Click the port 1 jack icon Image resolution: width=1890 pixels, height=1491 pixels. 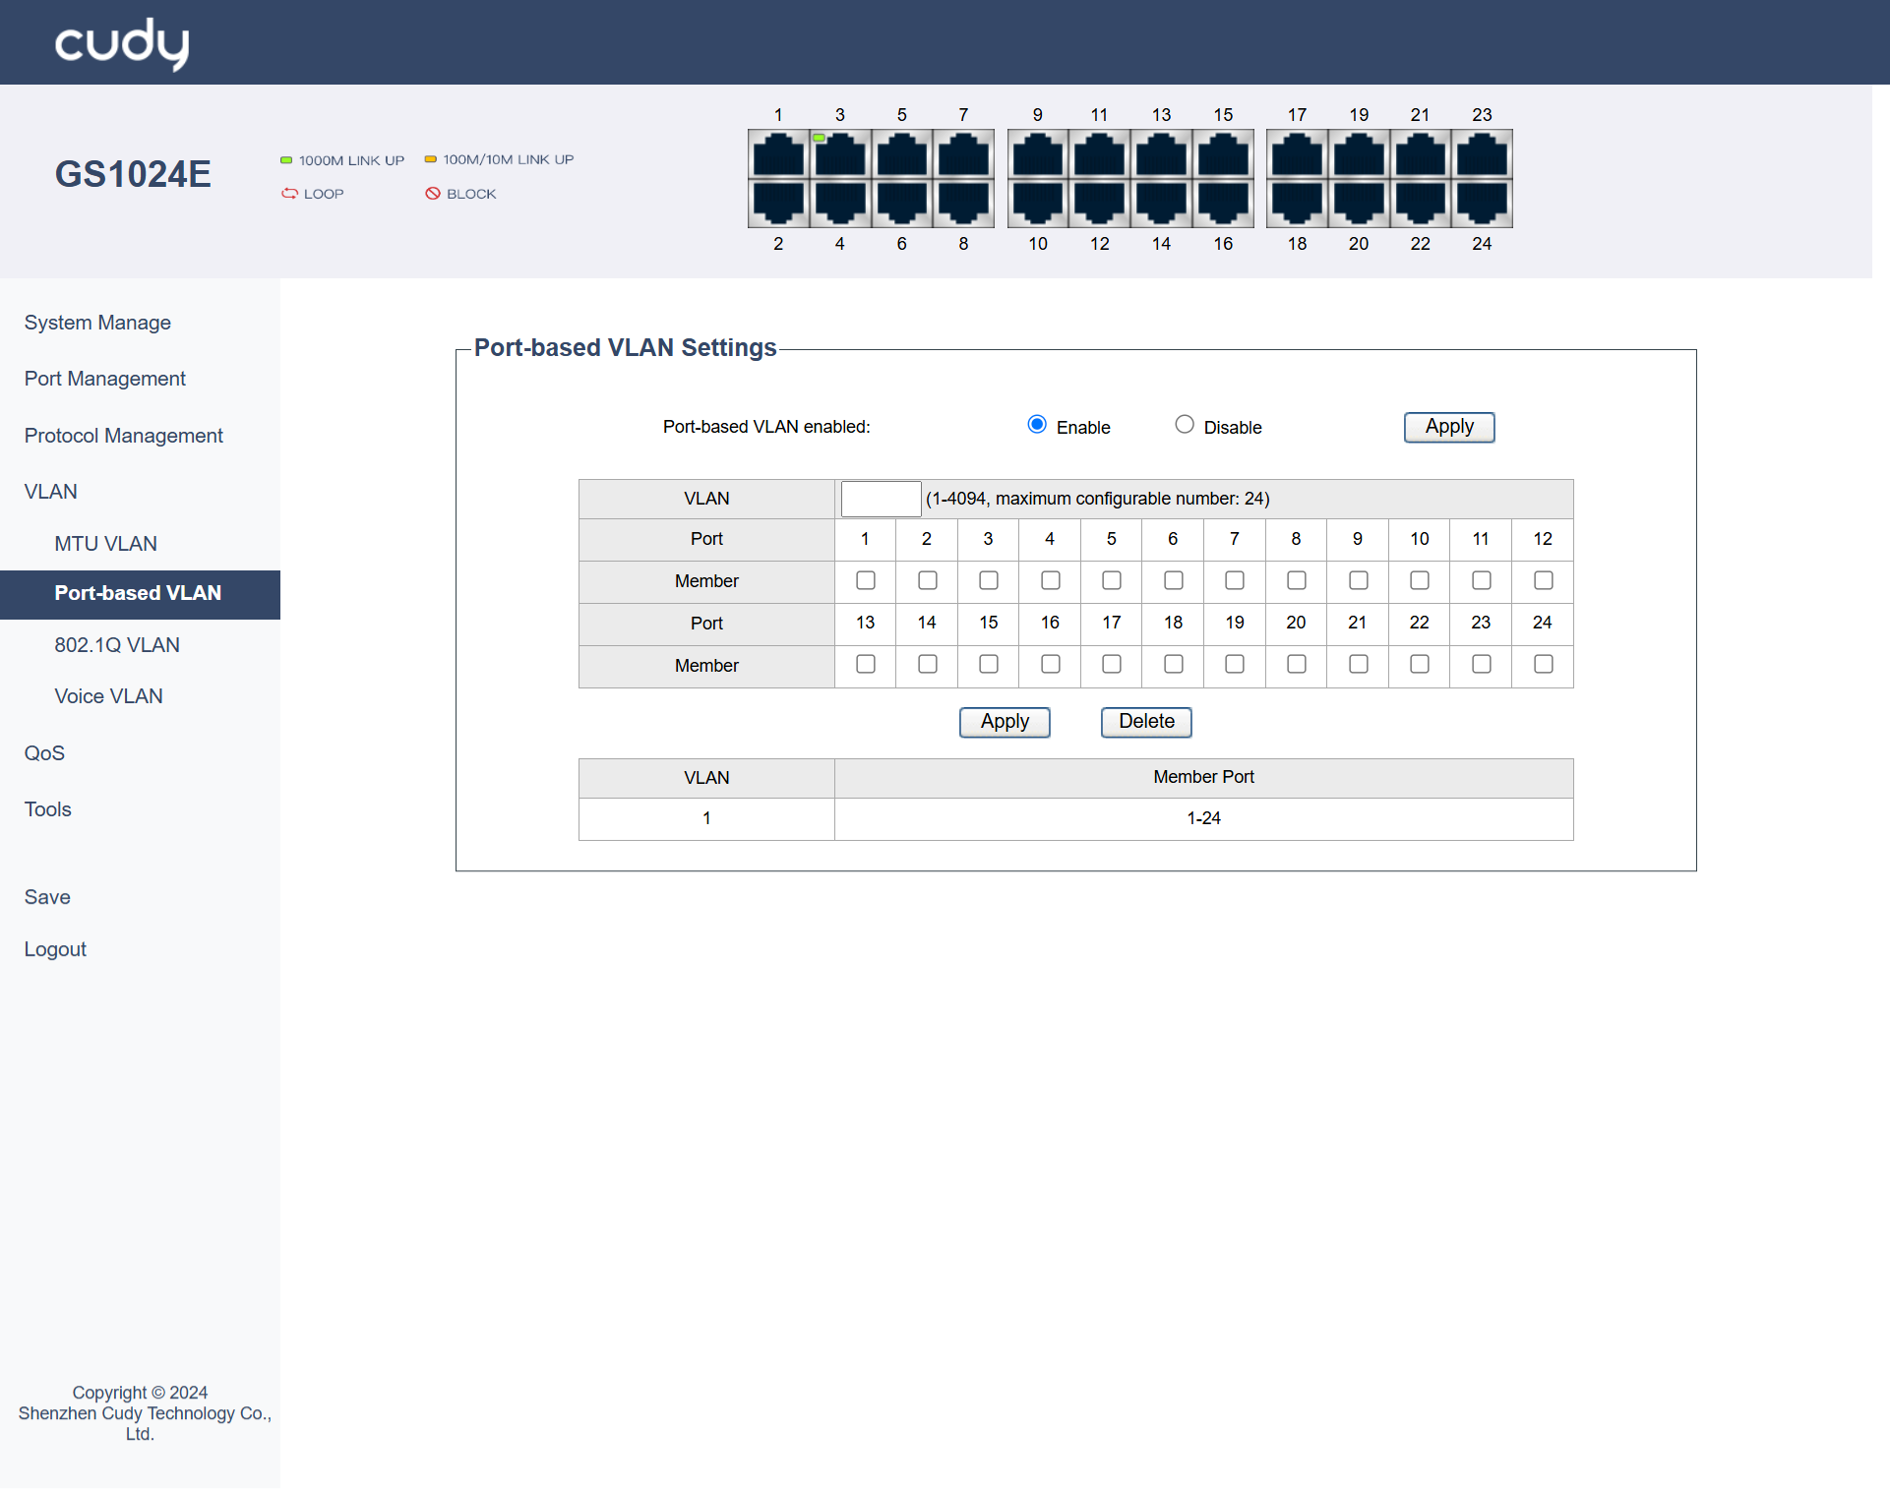coord(778,155)
